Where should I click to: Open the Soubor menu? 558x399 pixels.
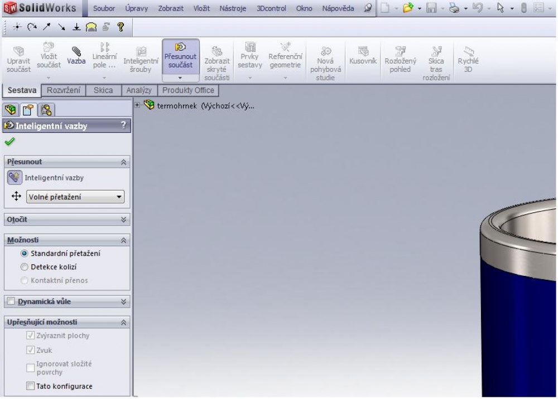coord(104,8)
